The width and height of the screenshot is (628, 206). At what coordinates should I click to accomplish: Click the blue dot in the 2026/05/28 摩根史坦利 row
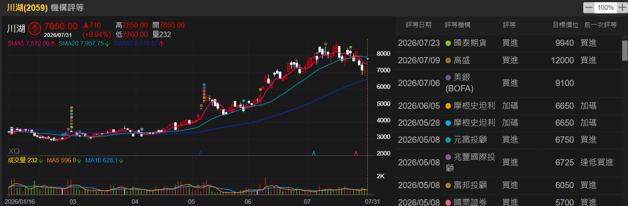[449, 123]
